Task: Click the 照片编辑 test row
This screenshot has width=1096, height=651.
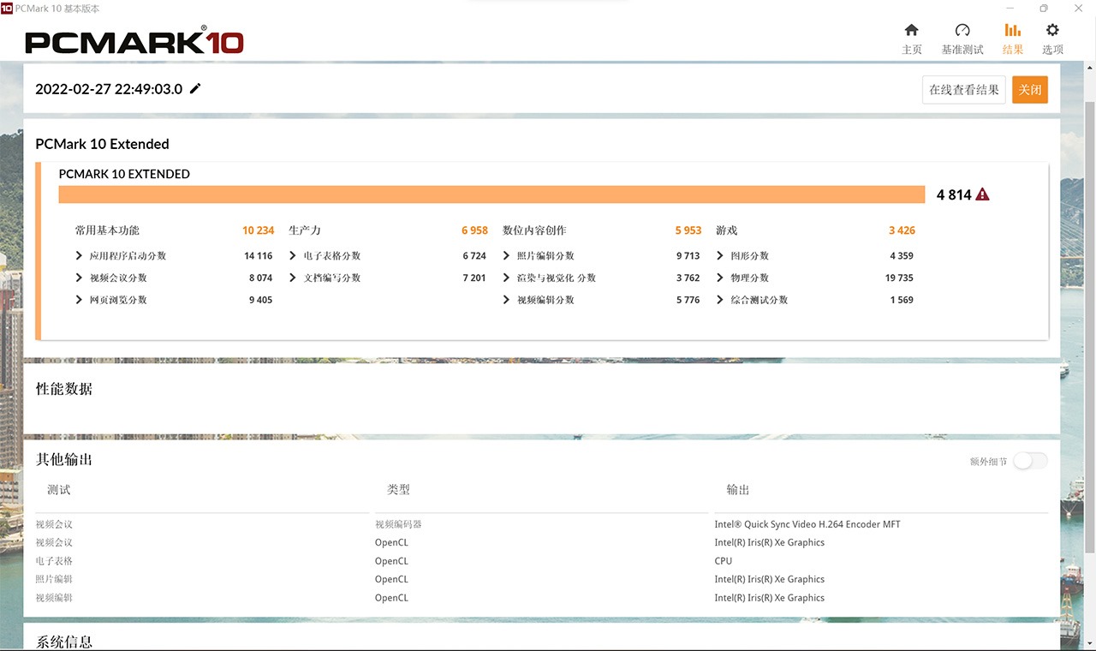Action: (x=54, y=579)
